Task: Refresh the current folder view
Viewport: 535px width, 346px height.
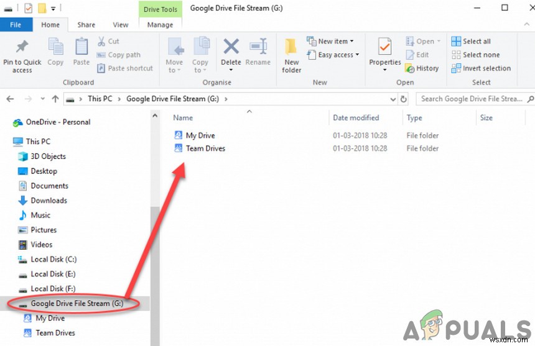Action: (x=404, y=99)
